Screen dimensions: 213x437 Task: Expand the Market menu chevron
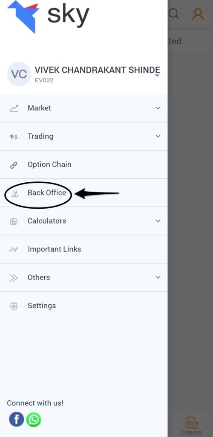click(x=158, y=108)
